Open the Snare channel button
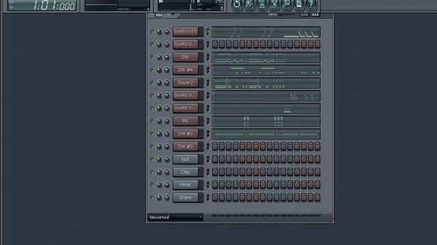Image resolution: width=437 pixels, height=245 pixels. coord(188,197)
